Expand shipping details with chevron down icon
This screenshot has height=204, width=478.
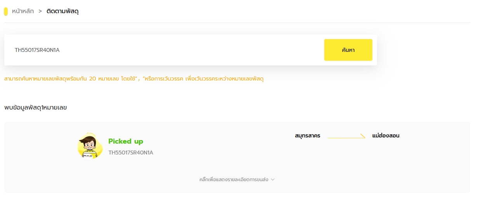[273, 180]
